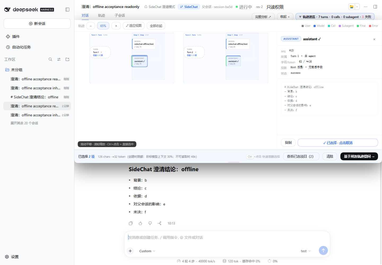Open dropdown arrow beside folder icon
Screen dimensions: 382x265
357,7
